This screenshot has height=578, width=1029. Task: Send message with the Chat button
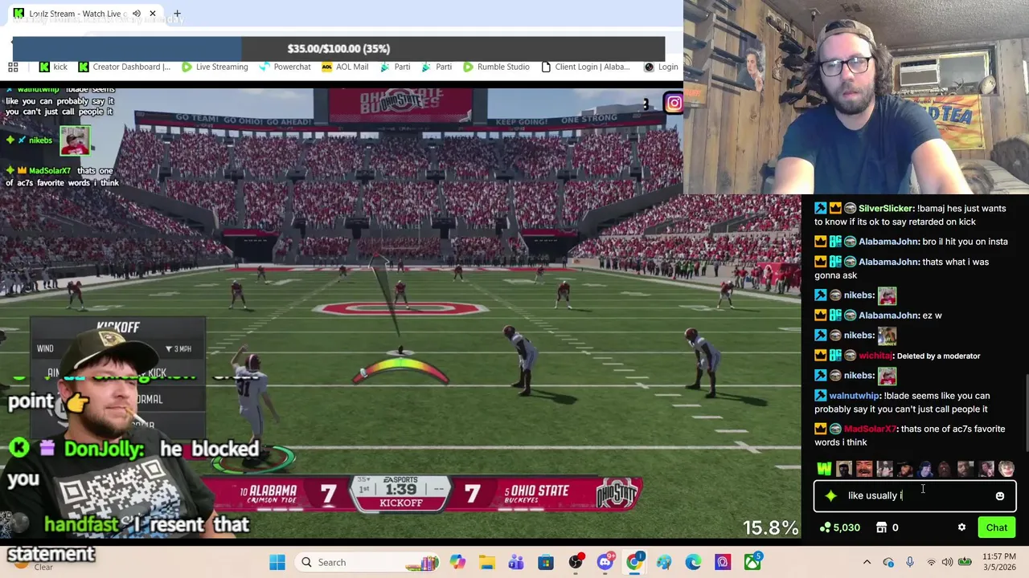[997, 527]
